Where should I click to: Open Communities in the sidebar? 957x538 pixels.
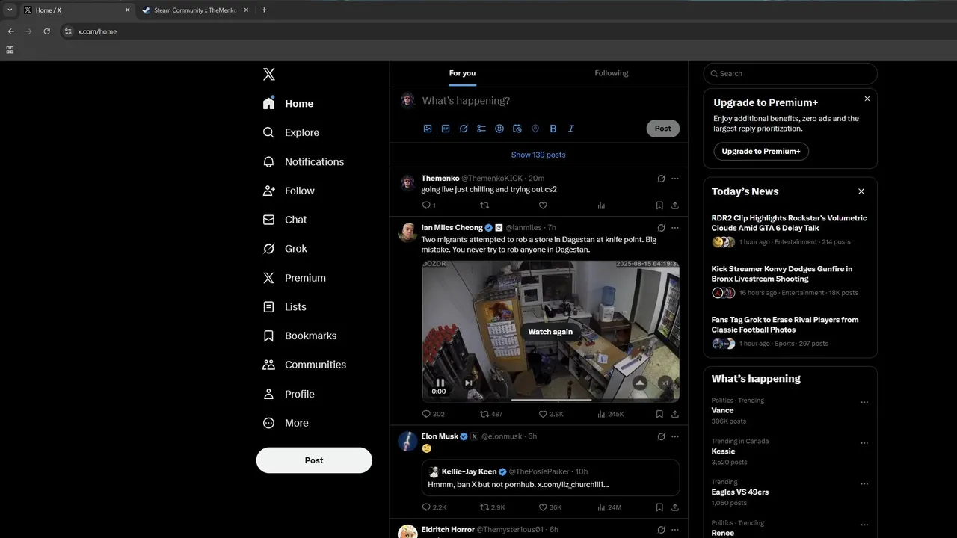click(304, 365)
